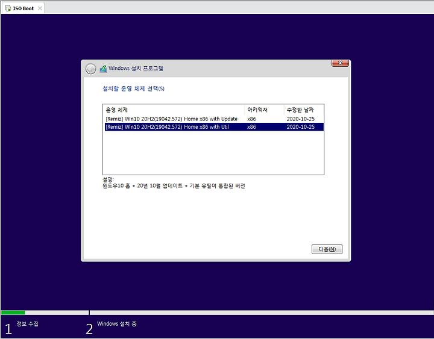This screenshot has width=434, height=339.
Task: Click the 운영 체제 column header
Action: pyautogui.click(x=174, y=110)
